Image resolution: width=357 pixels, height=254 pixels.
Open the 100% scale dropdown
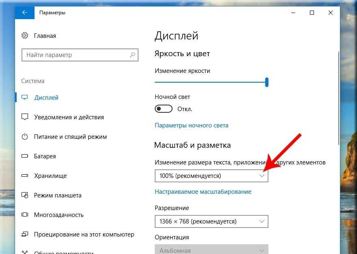pyautogui.click(x=211, y=176)
